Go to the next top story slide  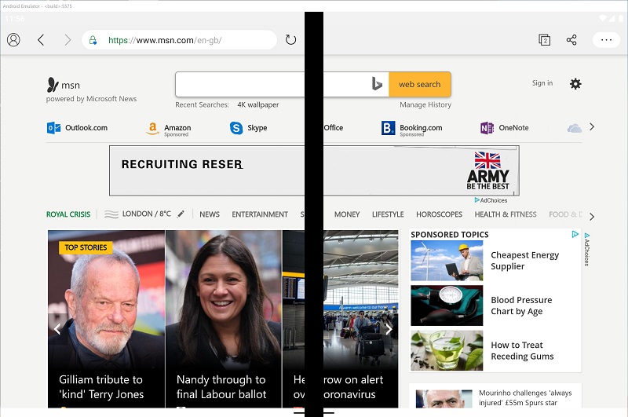[389, 330]
